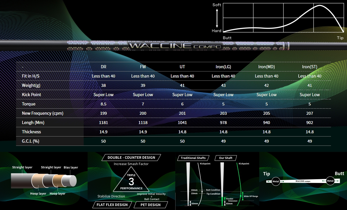Click the length value 1181
This screenshot has width=347, height=210.
click(x=103, y=123)
